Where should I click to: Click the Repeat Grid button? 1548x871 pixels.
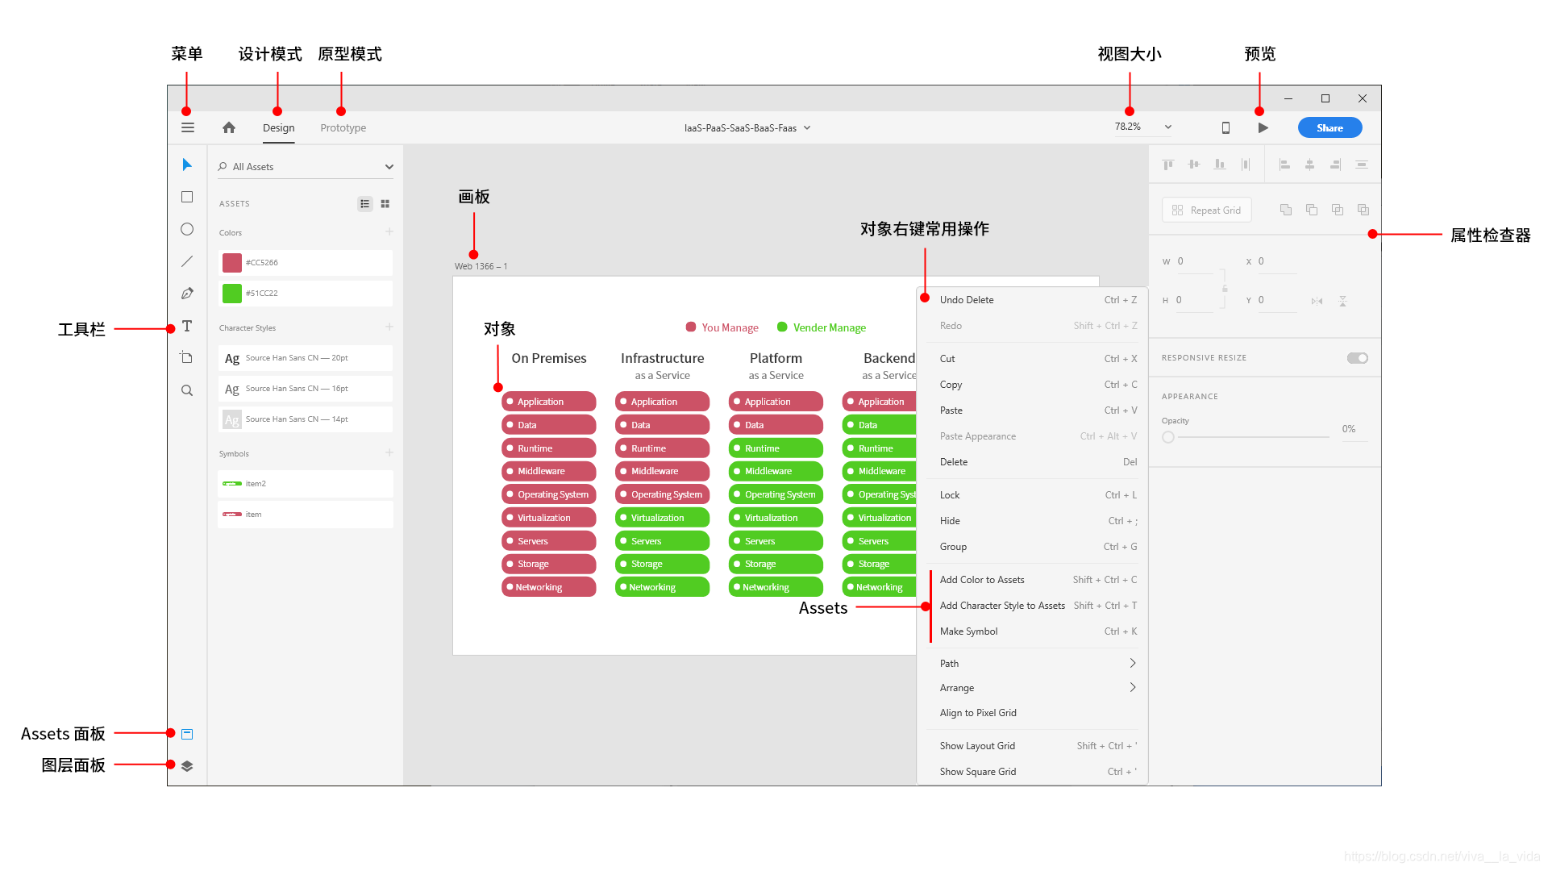pos(1207,210)
